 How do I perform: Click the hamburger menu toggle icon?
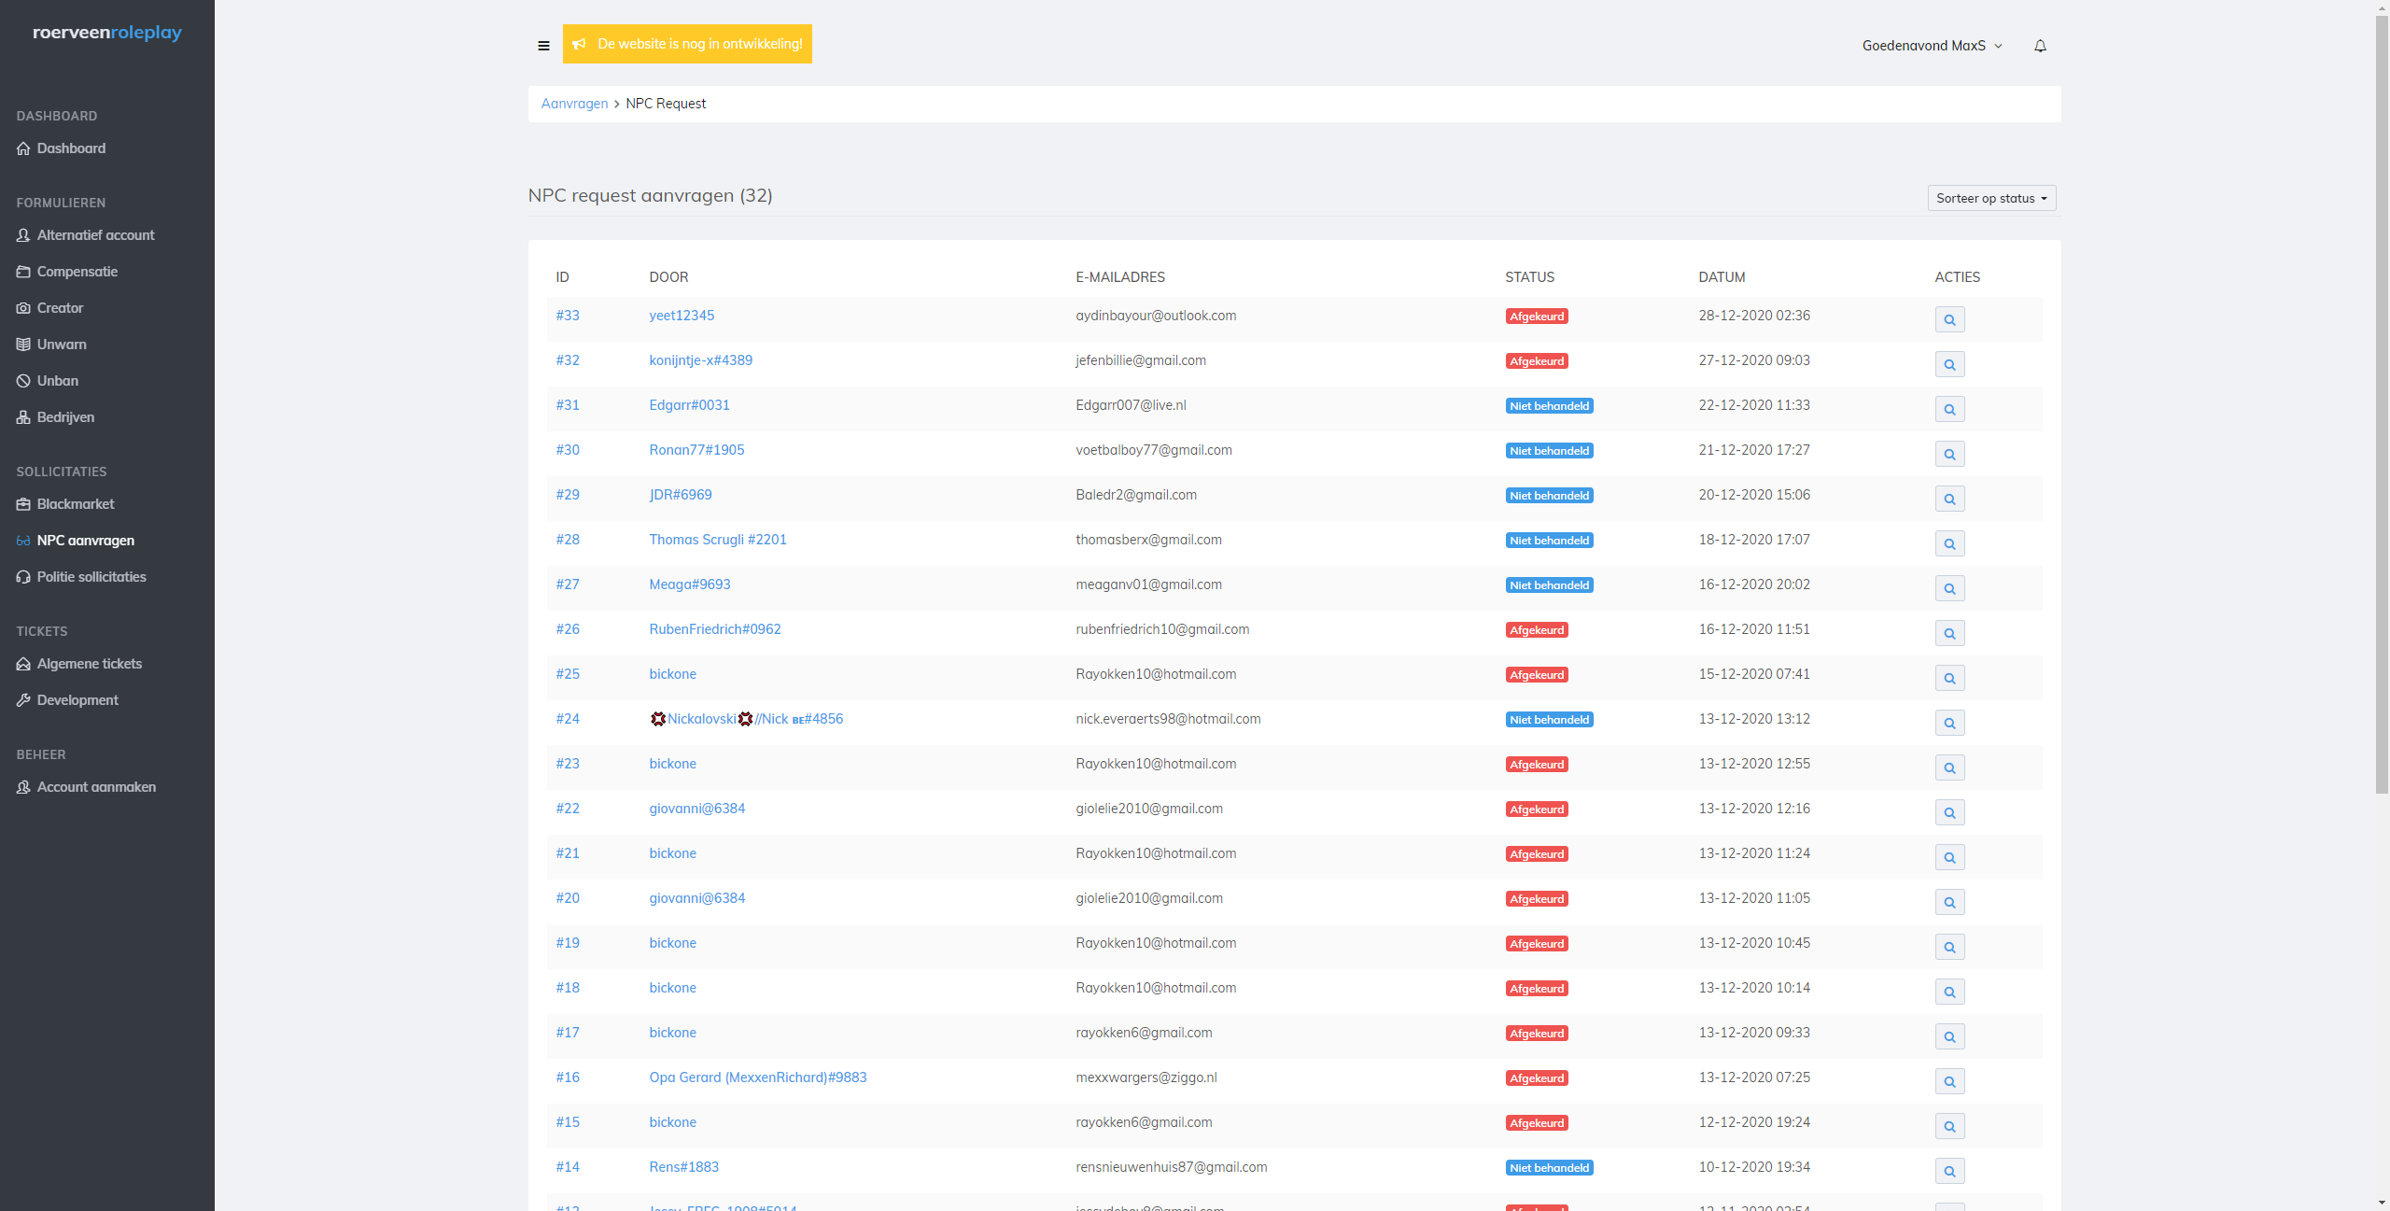tap(543, 46)
